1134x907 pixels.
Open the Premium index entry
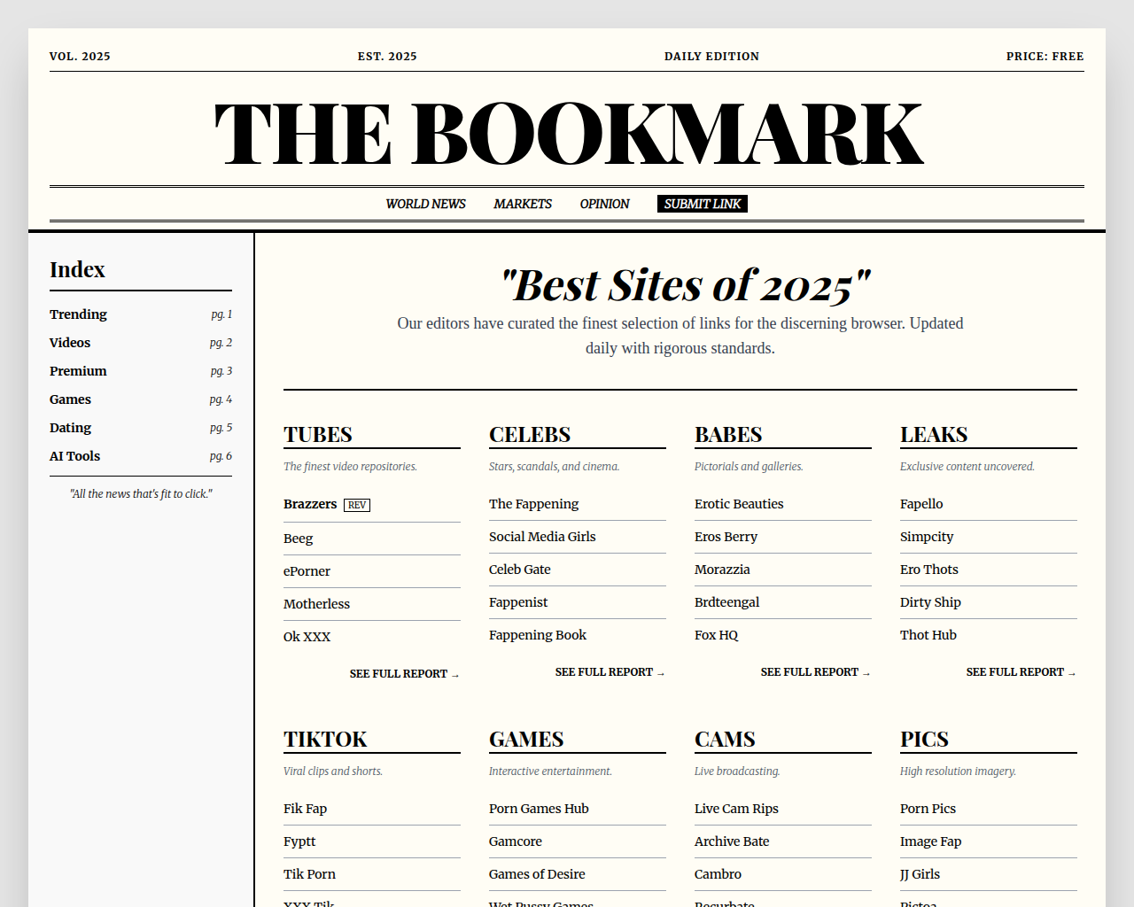(78, 371)
